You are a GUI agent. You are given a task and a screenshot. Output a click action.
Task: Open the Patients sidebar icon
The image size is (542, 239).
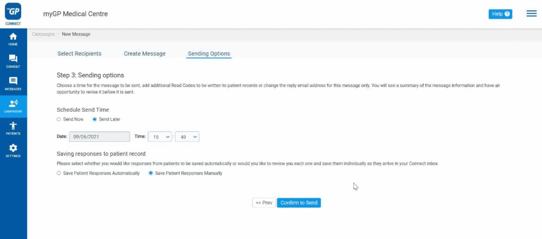(13, 128)
